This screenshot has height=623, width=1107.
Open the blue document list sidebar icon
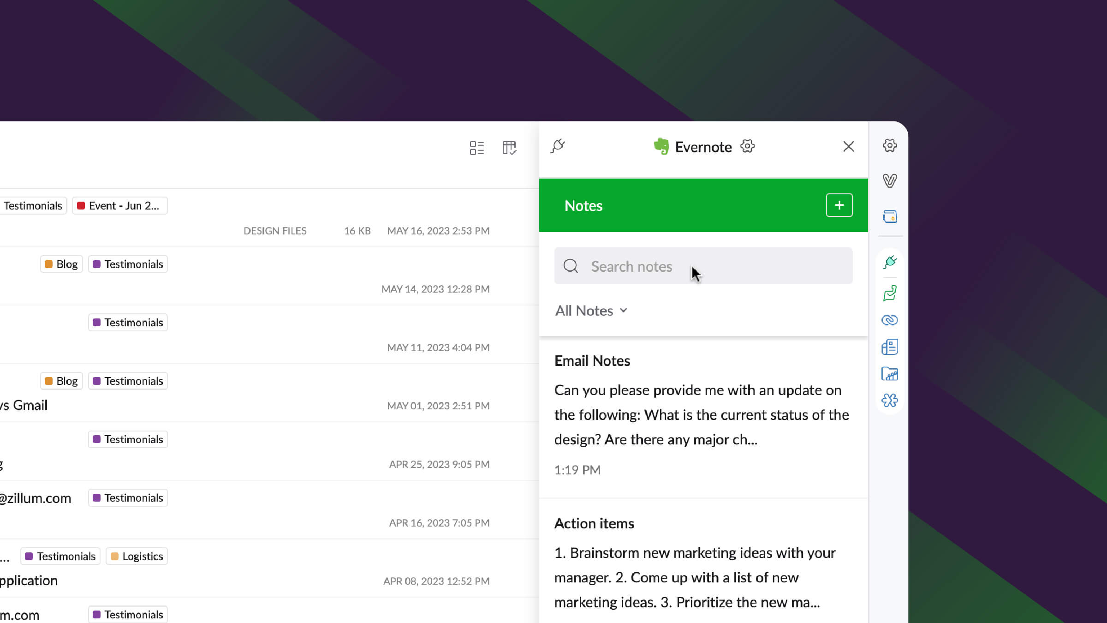click(x=890, y=347)
